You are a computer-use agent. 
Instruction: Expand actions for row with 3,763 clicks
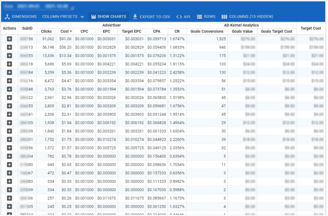tap(9, 89)
